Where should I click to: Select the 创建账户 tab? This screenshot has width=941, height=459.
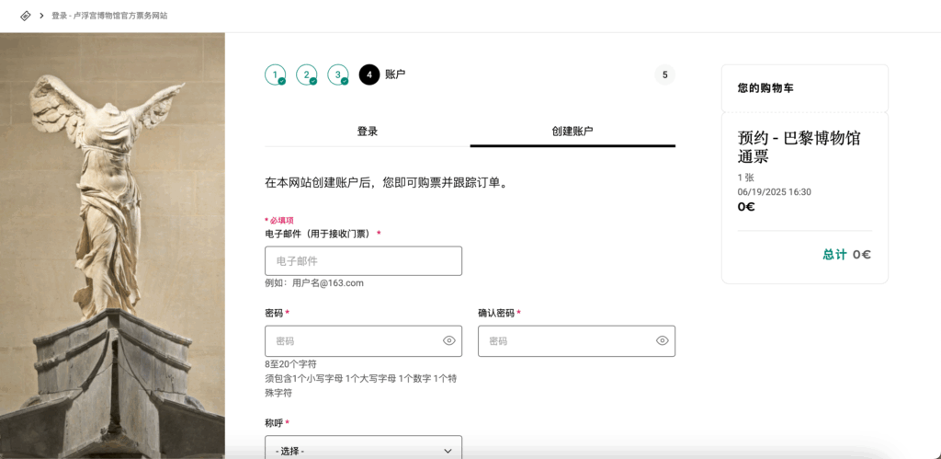(x=573, y=132)
